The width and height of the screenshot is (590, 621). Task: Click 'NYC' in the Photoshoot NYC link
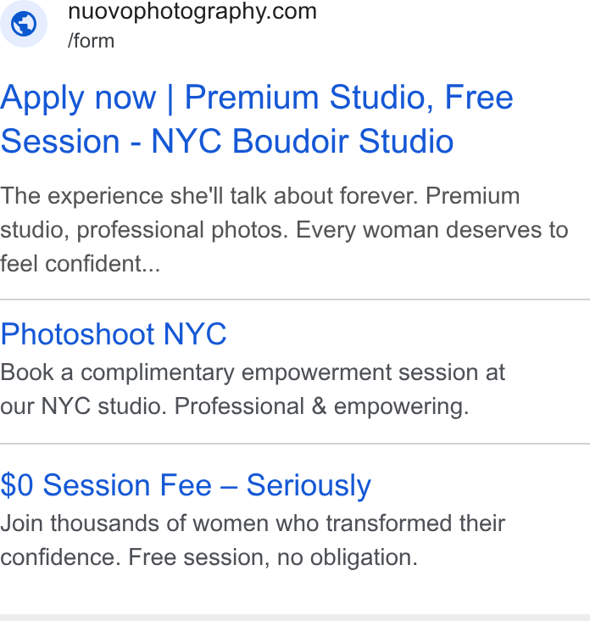(x=195, y=334)
